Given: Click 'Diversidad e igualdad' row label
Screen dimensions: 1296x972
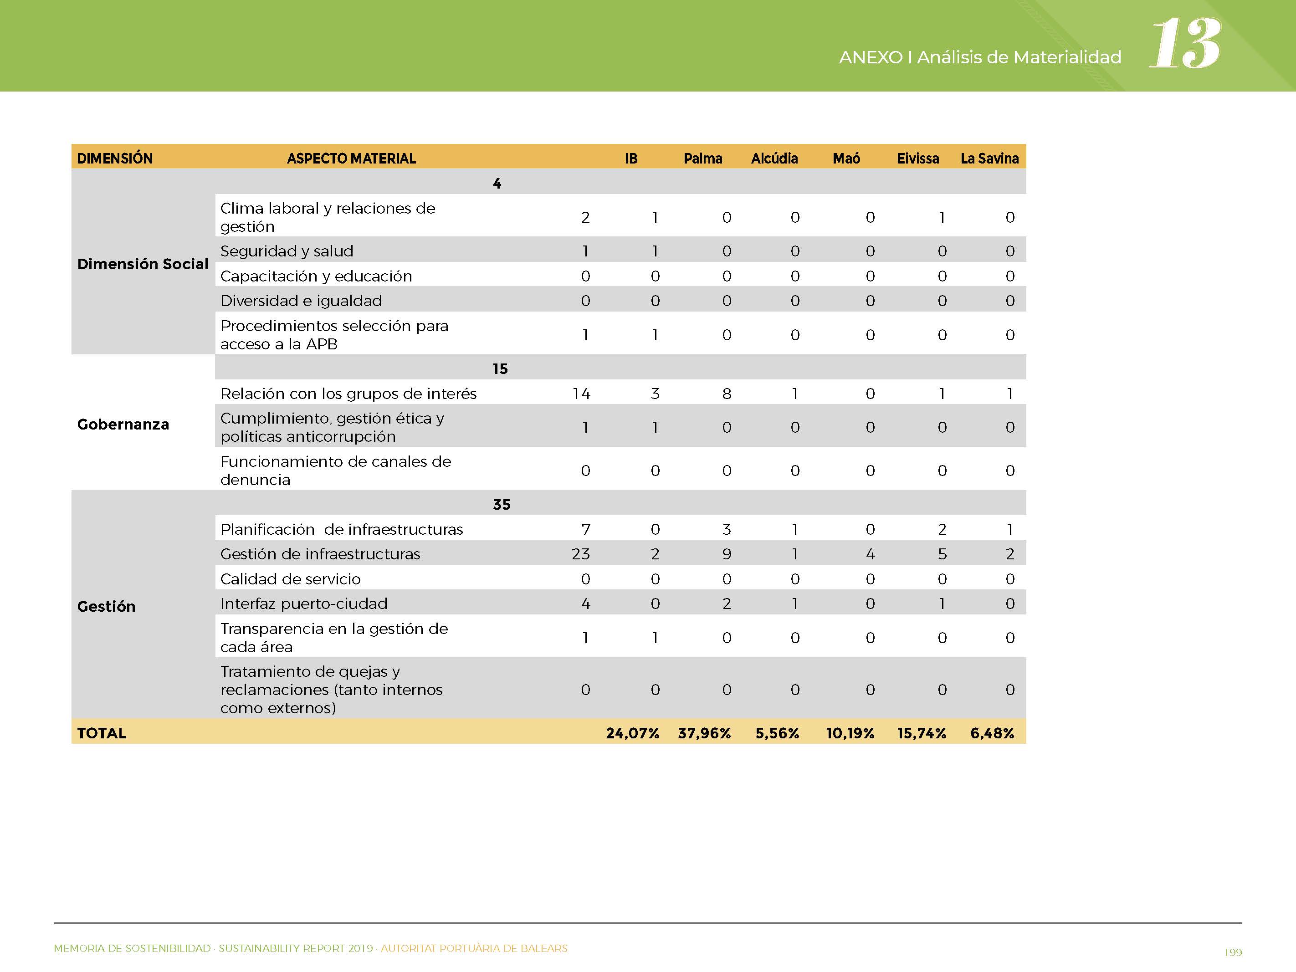Looking at the screenshot, I should tap(301, 301).
